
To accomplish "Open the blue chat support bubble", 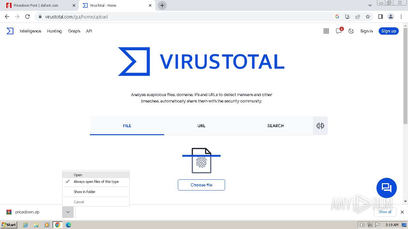I will pos(386,188).
